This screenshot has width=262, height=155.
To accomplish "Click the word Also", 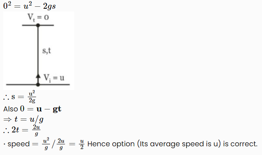I will pos(11,109).
